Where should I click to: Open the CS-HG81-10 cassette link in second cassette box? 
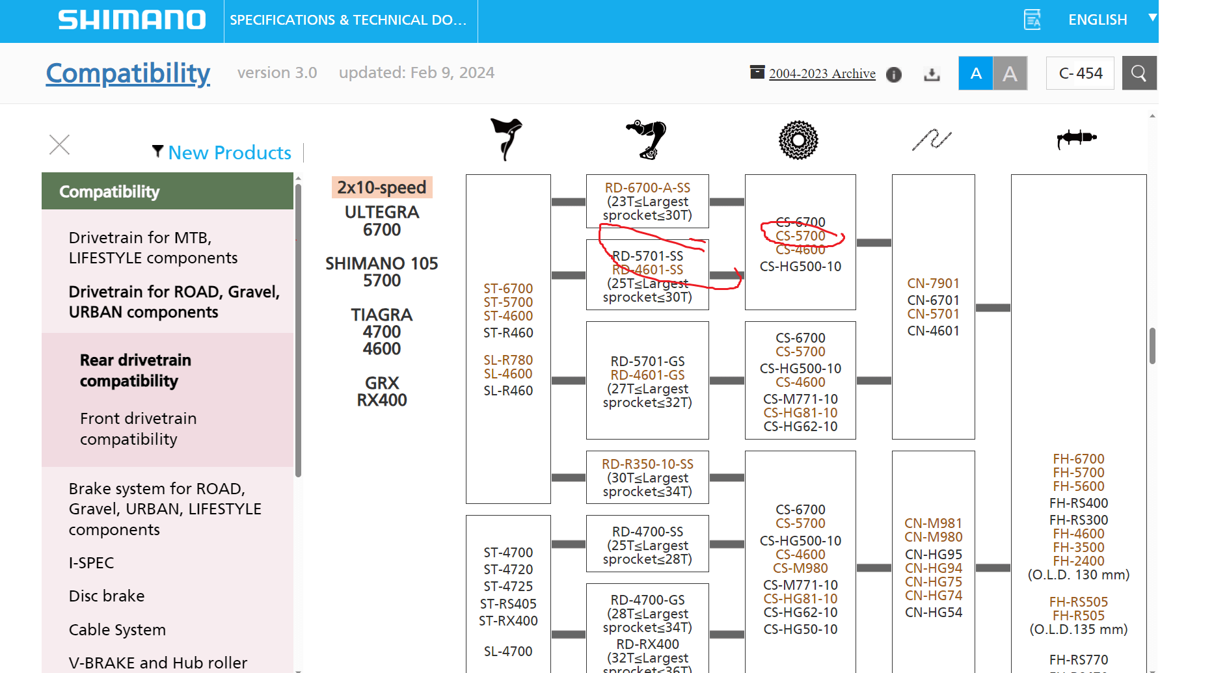(800, 413)
